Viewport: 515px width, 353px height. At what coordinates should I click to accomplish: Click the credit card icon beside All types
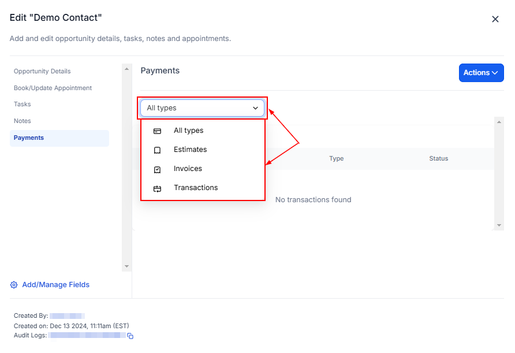[157, 131]
